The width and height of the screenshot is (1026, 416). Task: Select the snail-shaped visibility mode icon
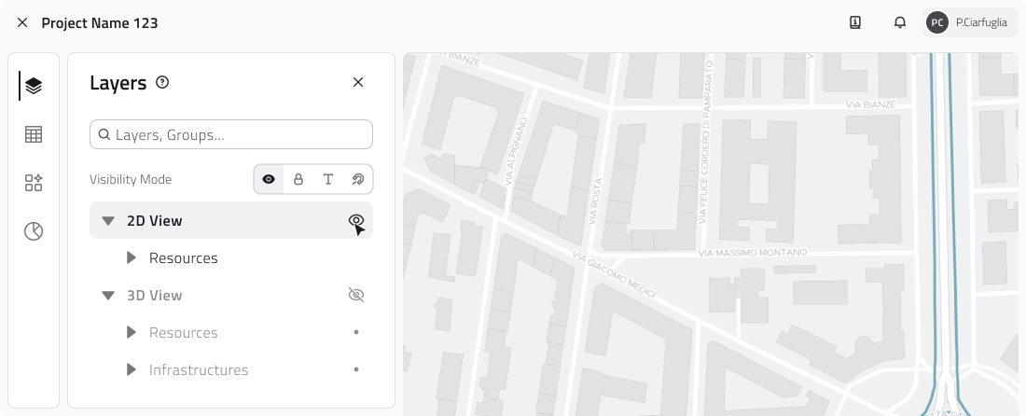(357, 179)
